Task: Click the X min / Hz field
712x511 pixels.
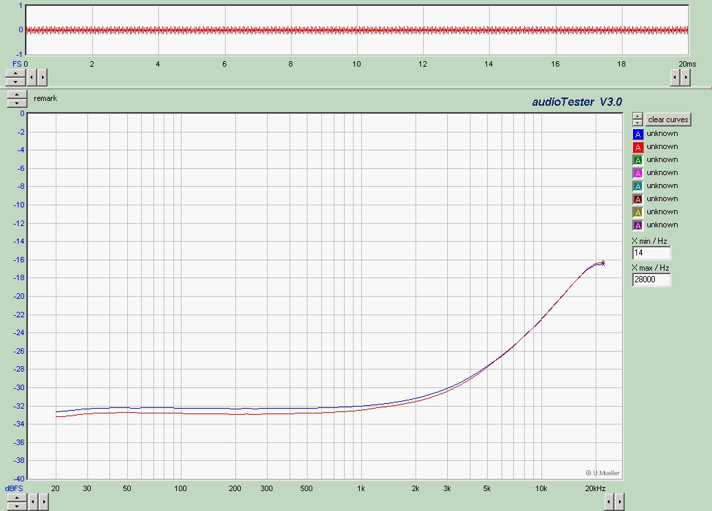Action: pos(651,253)
